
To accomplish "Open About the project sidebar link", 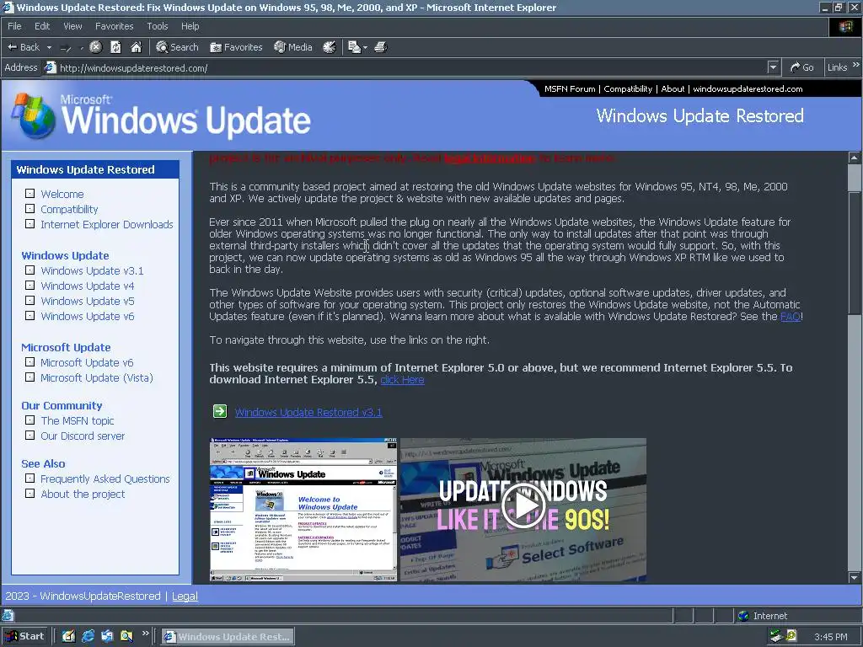I will pyautogui.click(x=83, y=494).
